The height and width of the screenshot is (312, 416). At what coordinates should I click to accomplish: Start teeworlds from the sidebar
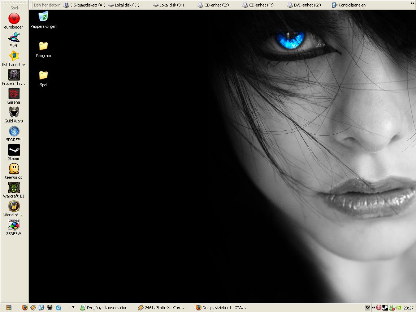pyautogui.click(x=14, y=172)
